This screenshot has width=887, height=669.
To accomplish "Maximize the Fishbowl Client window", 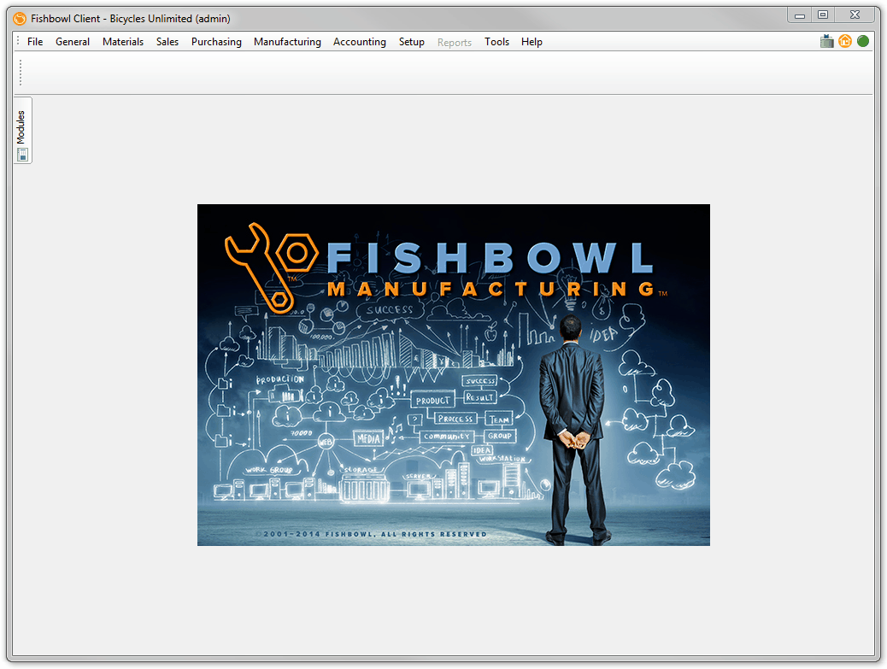I will [823, 15].
